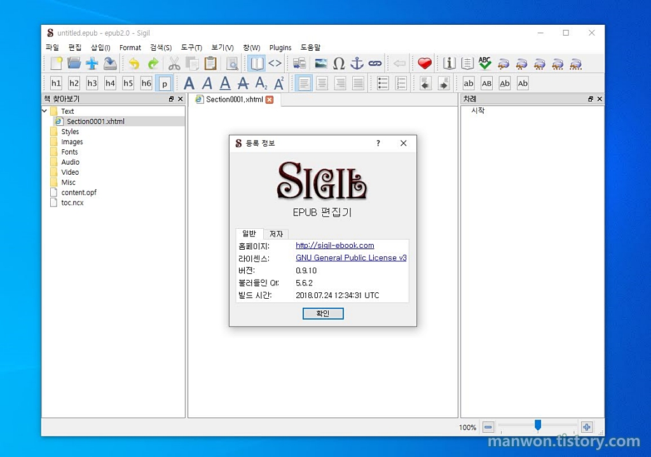
Task: Zoom in with the plus button
Action: (x=587, y=426)
